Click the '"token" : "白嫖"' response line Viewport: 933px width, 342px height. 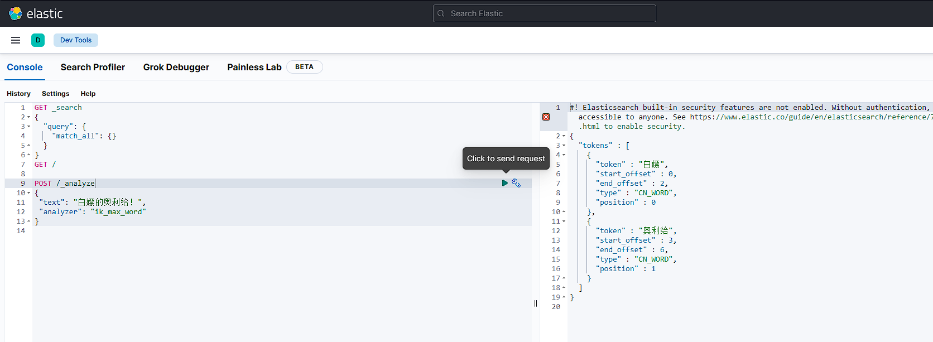(x=632, y=165)
